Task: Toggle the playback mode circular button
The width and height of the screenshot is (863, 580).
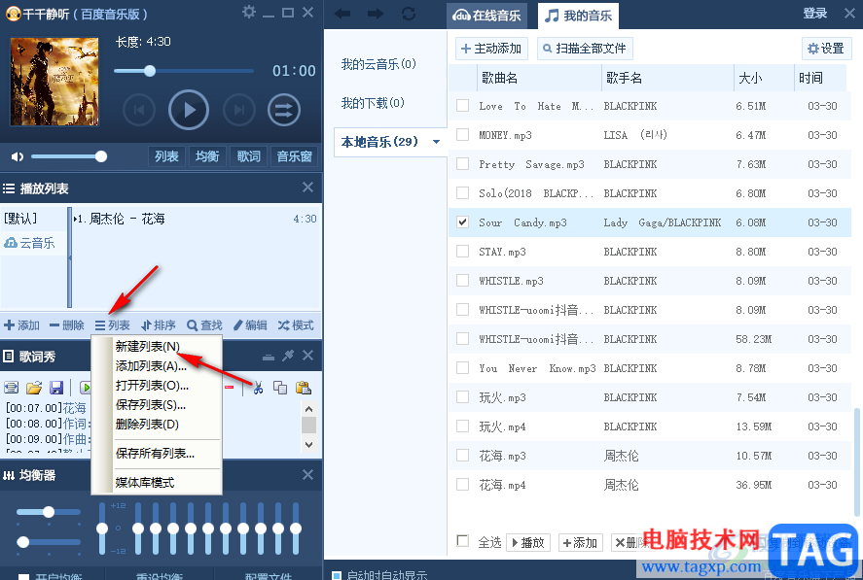Action: [284, 110]
